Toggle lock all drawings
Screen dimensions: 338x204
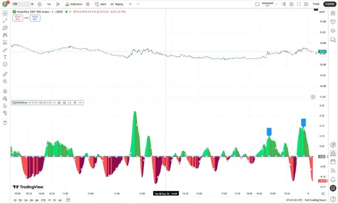[x=5, y=105]
